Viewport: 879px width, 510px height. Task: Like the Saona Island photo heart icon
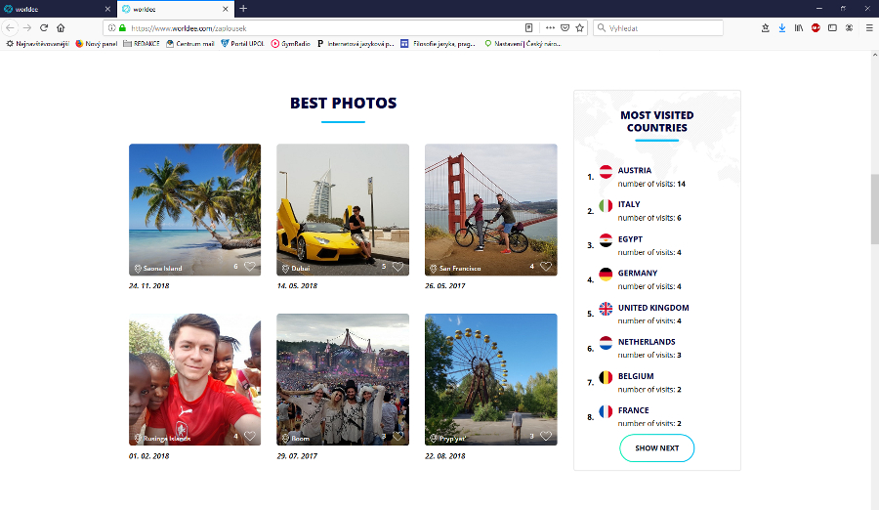pyautogui.click(x=250, y=267)
